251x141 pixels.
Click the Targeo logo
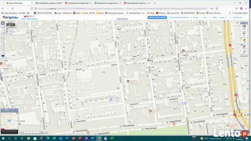tap(10, 17)
